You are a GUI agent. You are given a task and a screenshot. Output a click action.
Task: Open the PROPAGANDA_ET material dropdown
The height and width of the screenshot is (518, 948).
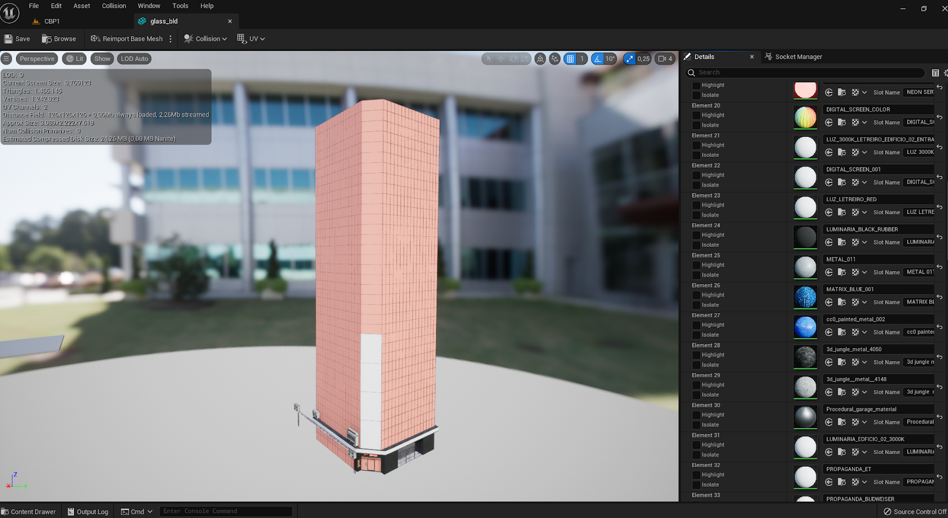point(878,469)
